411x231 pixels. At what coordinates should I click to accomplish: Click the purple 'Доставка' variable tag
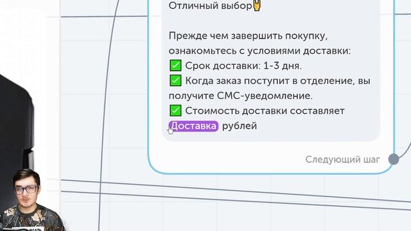pyautogui.click(x=193, y=126)
